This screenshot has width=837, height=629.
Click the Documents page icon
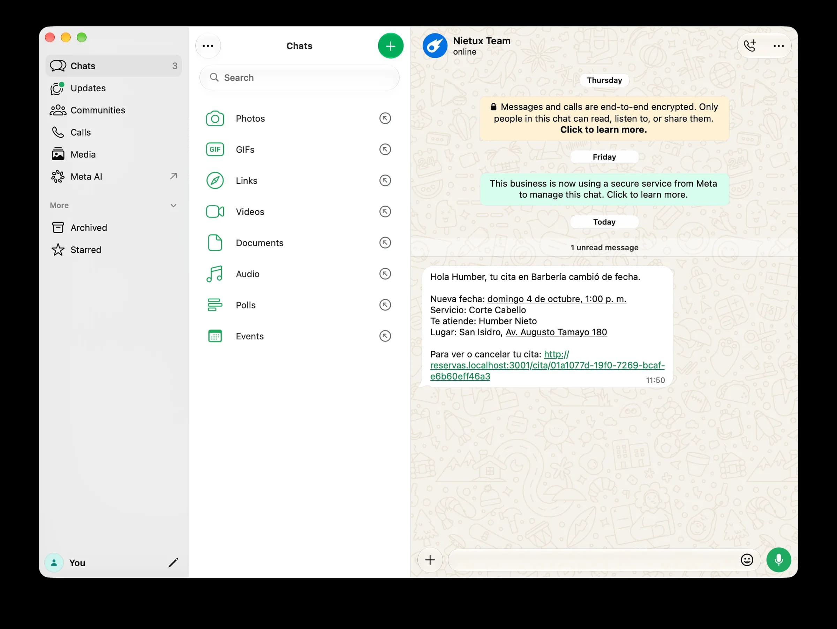point(215,243)
